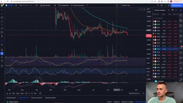Select the trend line drawing tool
Screen dimensions: 183x103
click(x=2, y=14)
